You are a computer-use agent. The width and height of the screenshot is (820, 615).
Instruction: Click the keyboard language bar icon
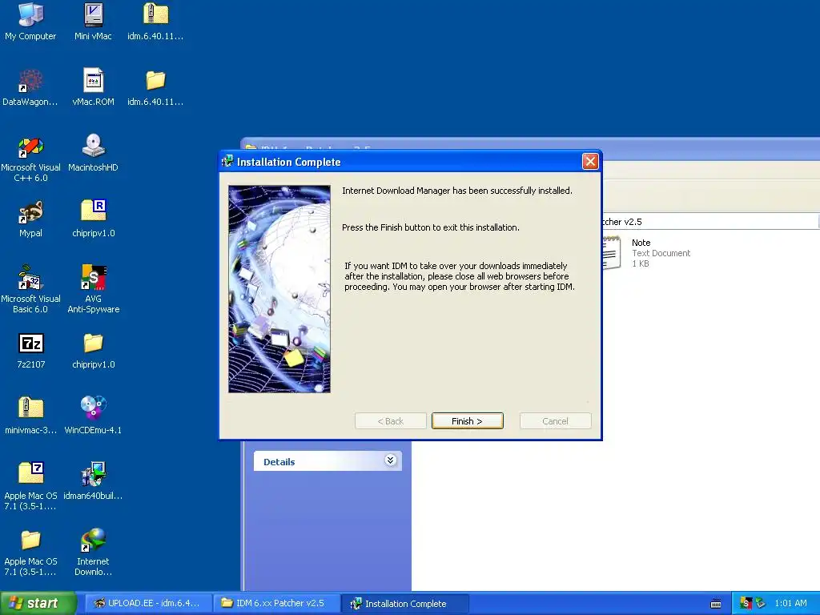(716, 604)
